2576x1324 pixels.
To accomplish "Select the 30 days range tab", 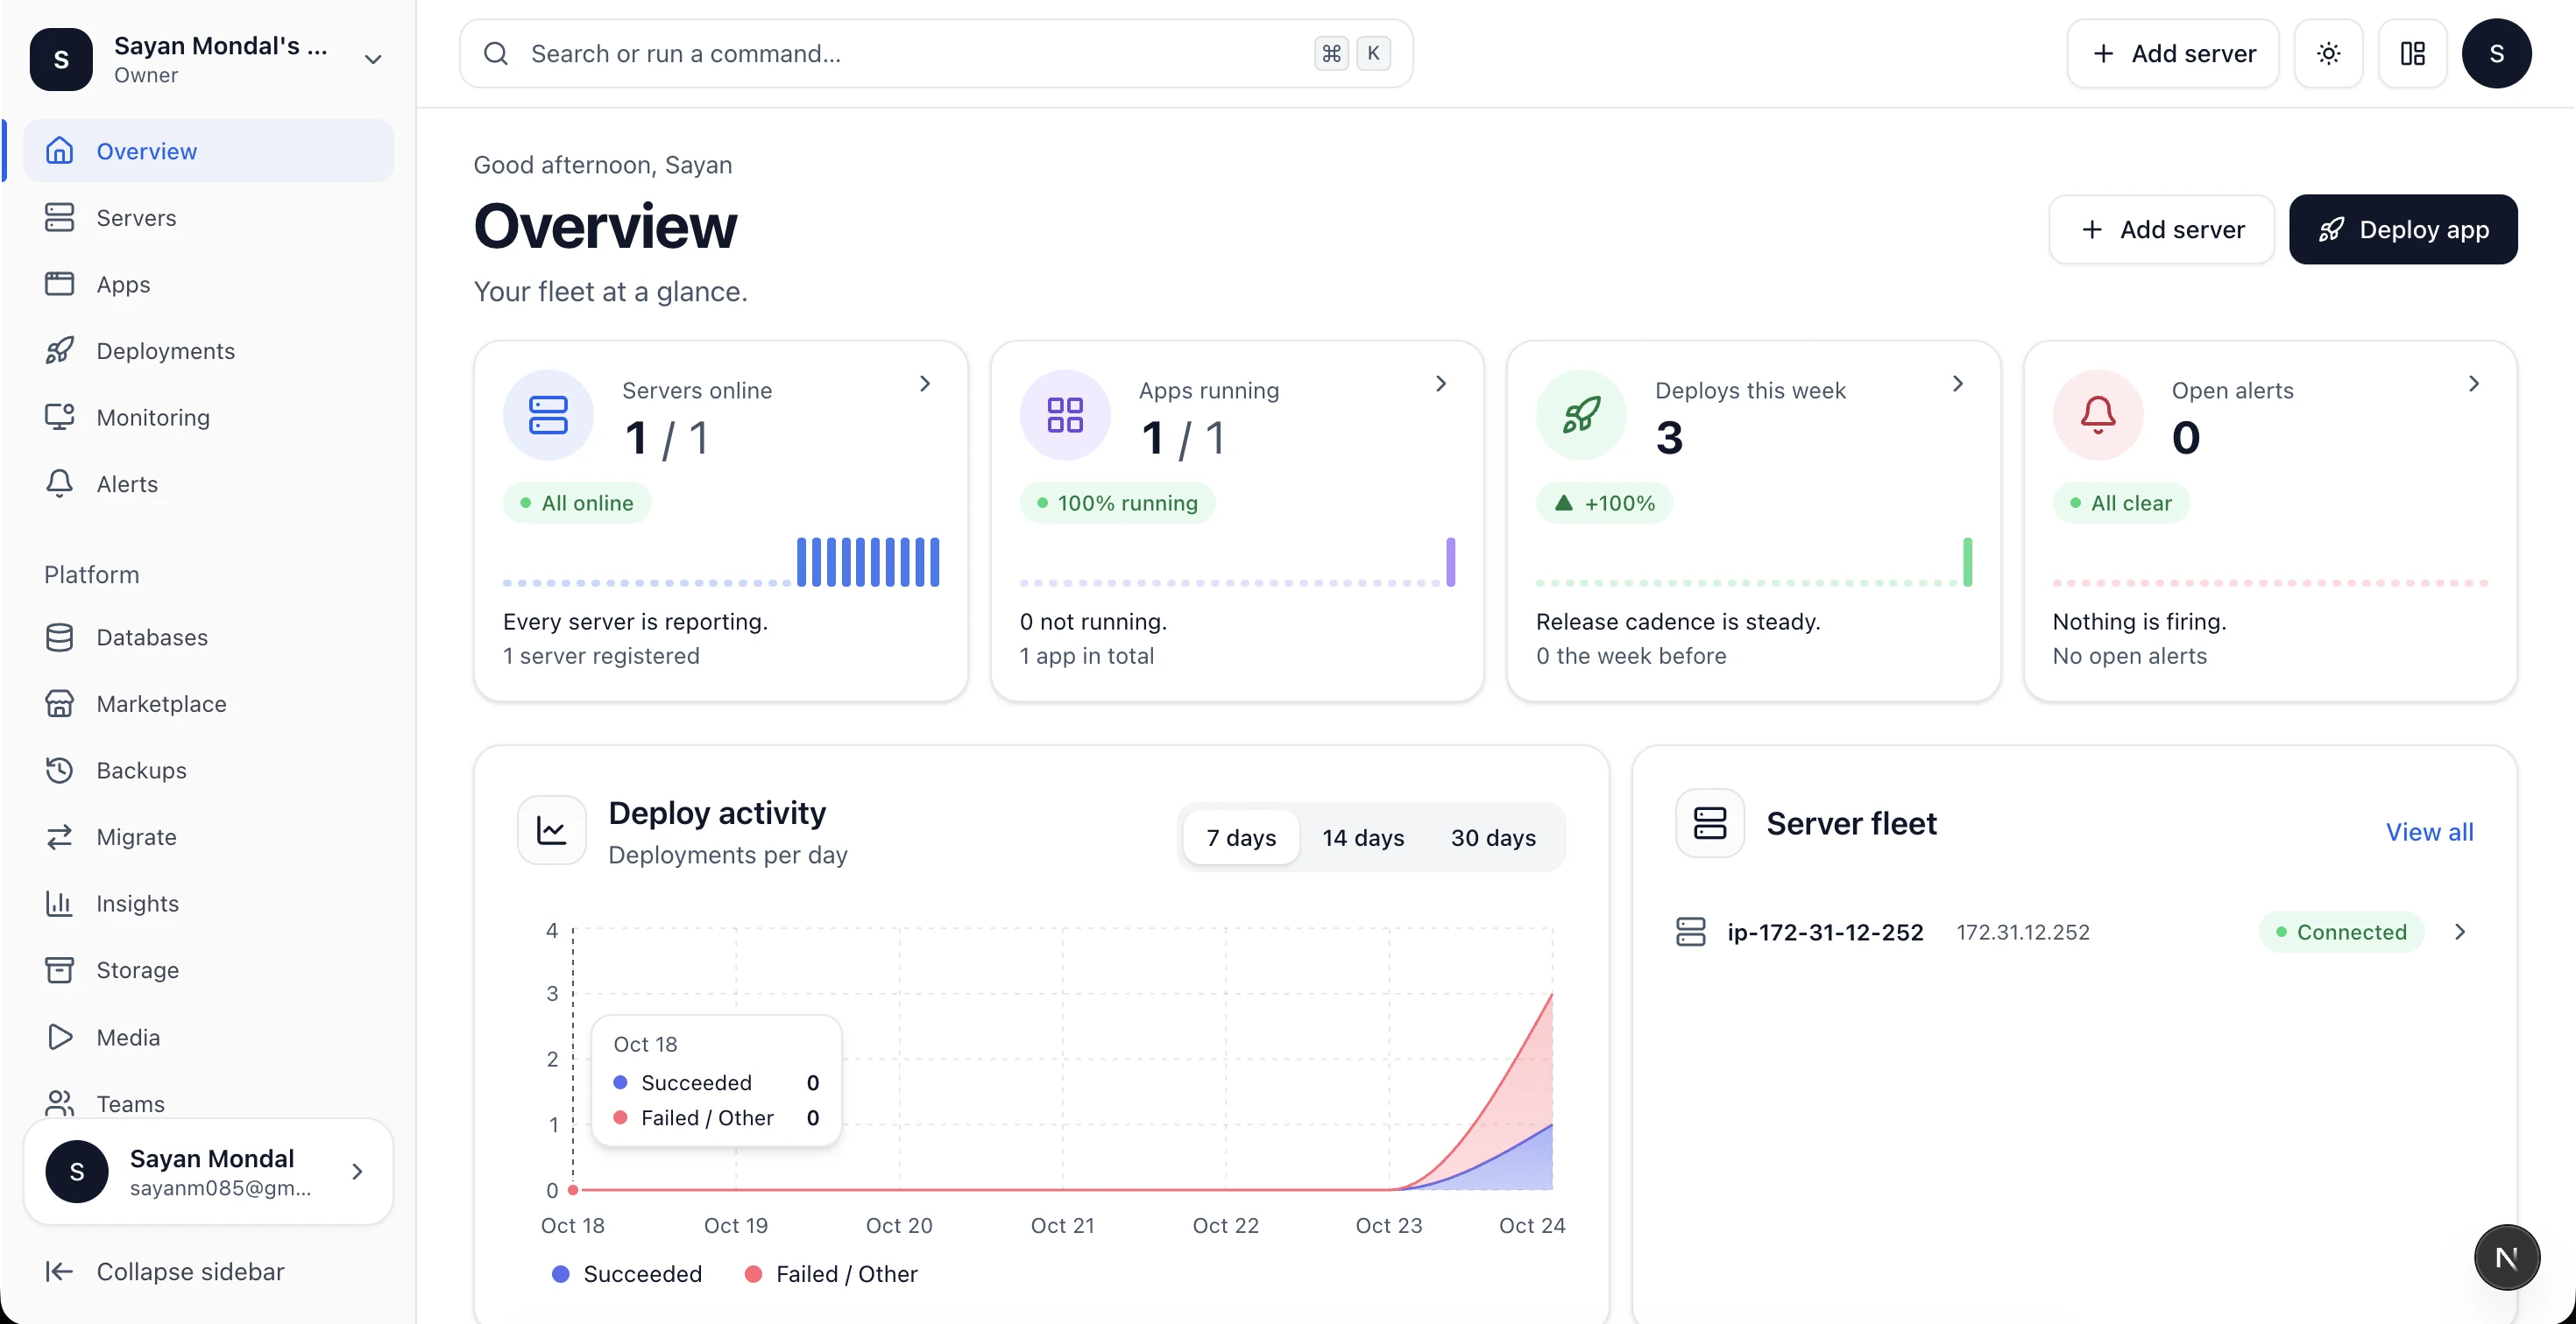I will pyautogui.click(x=1493, y=837).
